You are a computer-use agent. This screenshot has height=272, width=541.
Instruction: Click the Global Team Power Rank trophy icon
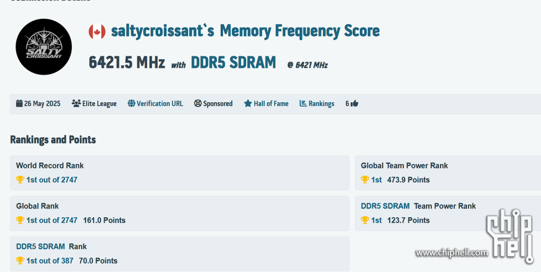pos(365,180)
